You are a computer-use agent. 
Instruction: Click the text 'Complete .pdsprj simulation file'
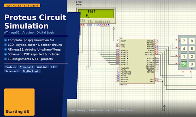pyautogui.click(x=31, y=40)
